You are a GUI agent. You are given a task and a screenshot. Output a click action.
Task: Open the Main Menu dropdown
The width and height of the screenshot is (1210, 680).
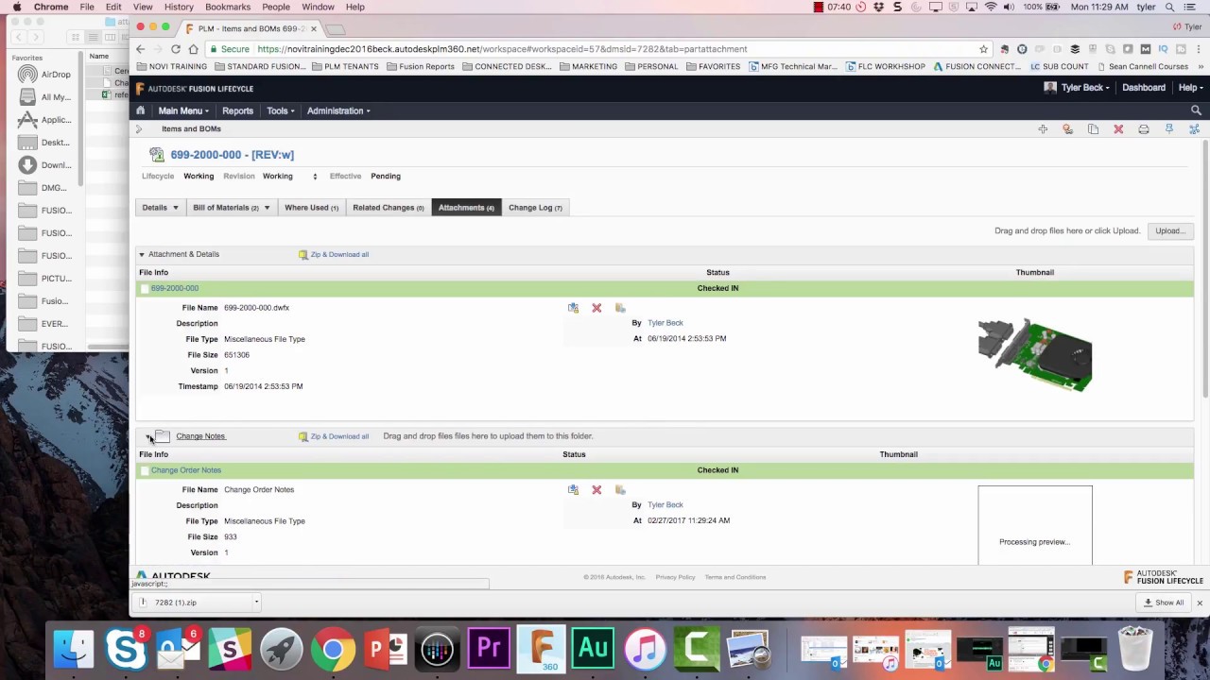tap(183, 110)
